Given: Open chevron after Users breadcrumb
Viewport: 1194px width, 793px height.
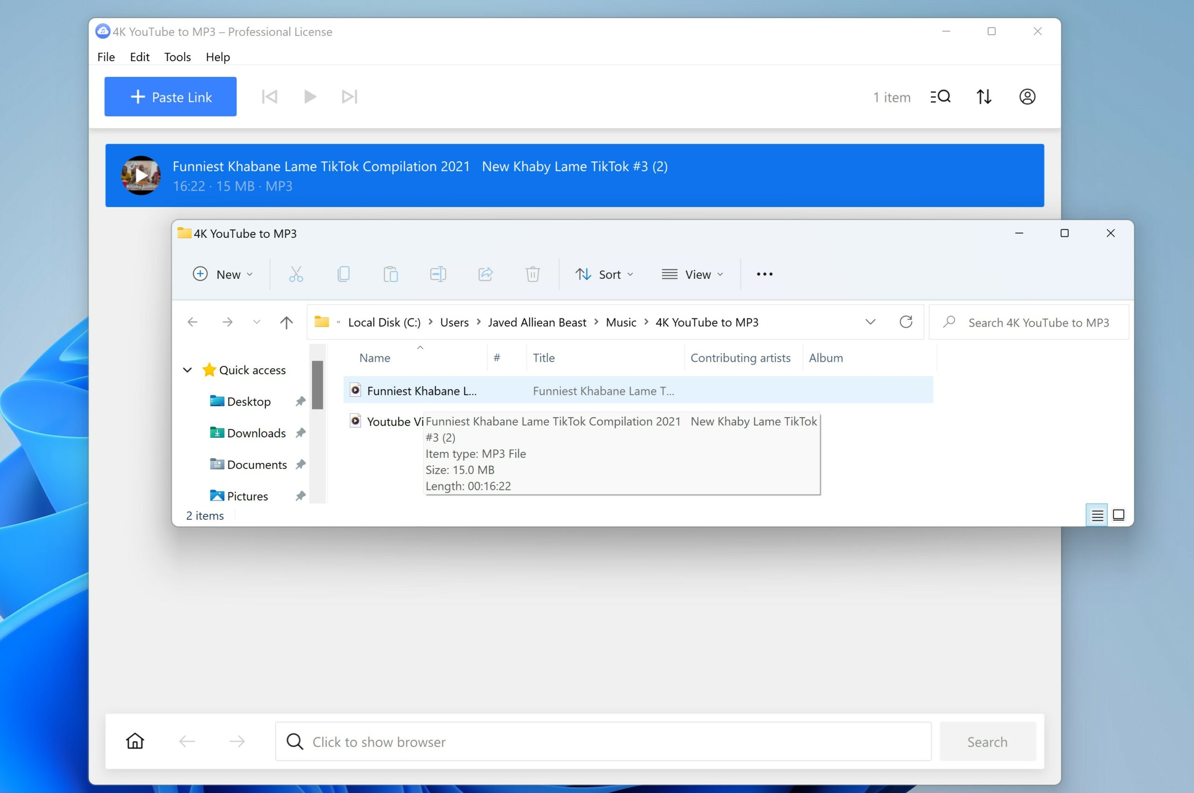Looking at the screenshot, I should pos(479,322).
